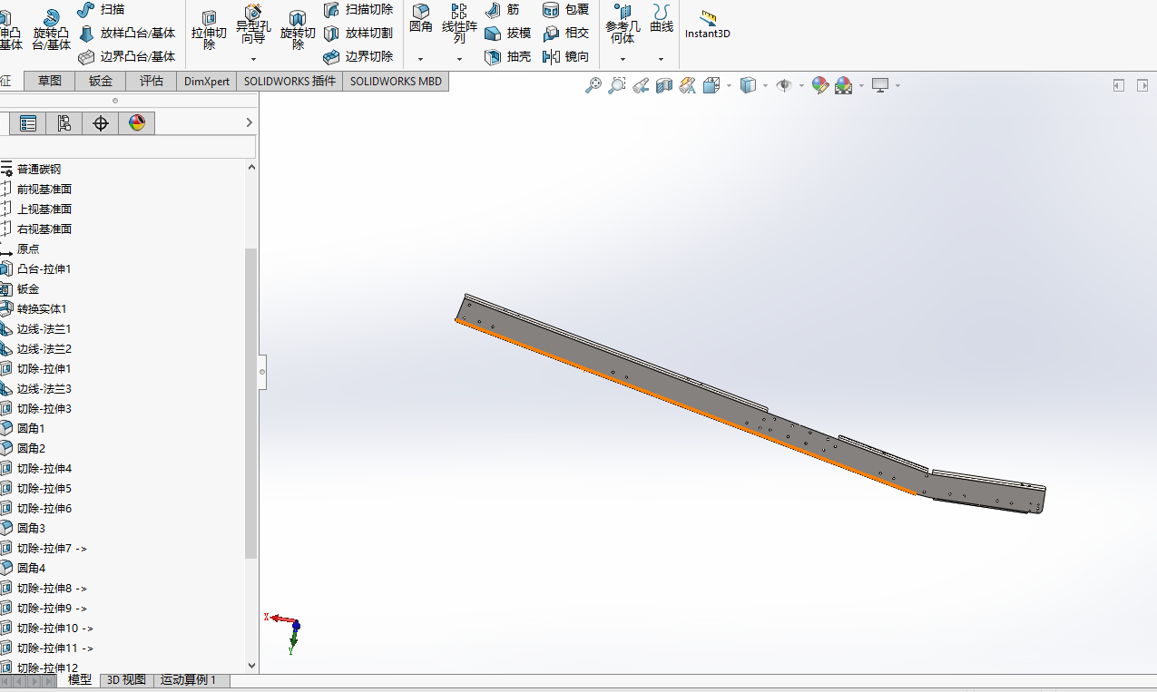Switch to the DimXpert ribbon tab
Screen dimensions: 1157x692
coord(207,81)
